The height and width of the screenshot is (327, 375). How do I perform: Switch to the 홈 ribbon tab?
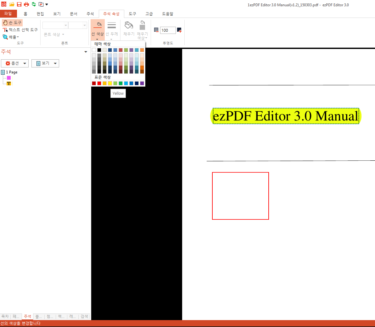click(x=25, y=14)
